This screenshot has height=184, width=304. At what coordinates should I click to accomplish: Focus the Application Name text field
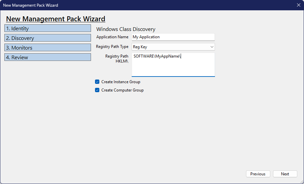tap(173, 37)
